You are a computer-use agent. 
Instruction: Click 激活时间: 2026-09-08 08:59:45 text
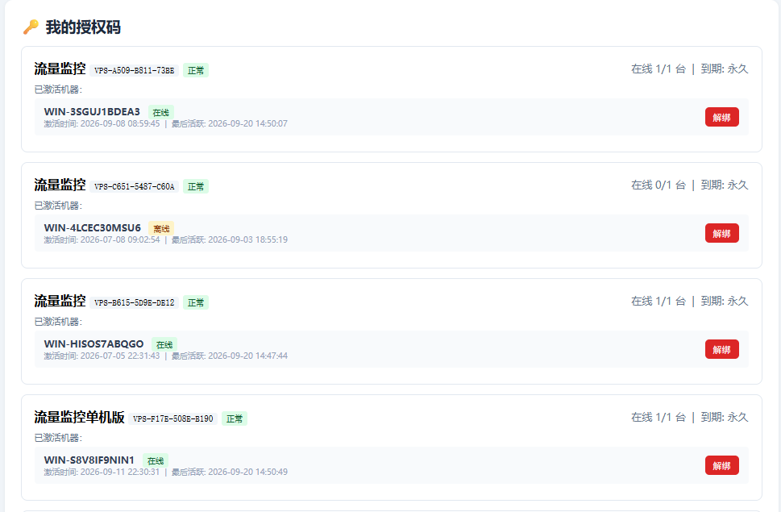[x=102, y=123]
